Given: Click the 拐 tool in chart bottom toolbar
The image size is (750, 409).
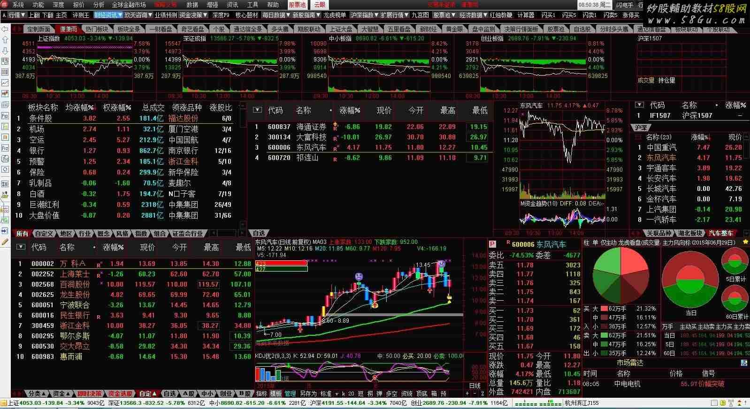Looking at the screenshot, I should (x=370, y=394).
